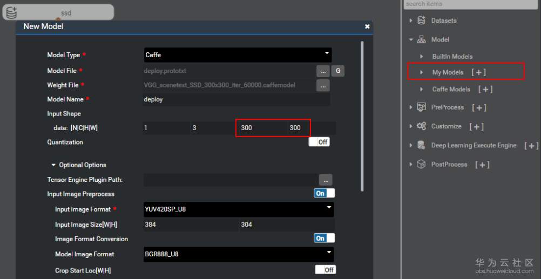The height and width of the screenshot is (279, 541).
Task: Expand the Datasets tree node
Action: tap(410, 21)
